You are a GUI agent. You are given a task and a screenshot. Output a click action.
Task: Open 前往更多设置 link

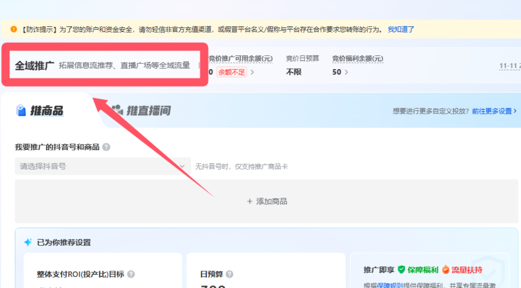(494, 111)
